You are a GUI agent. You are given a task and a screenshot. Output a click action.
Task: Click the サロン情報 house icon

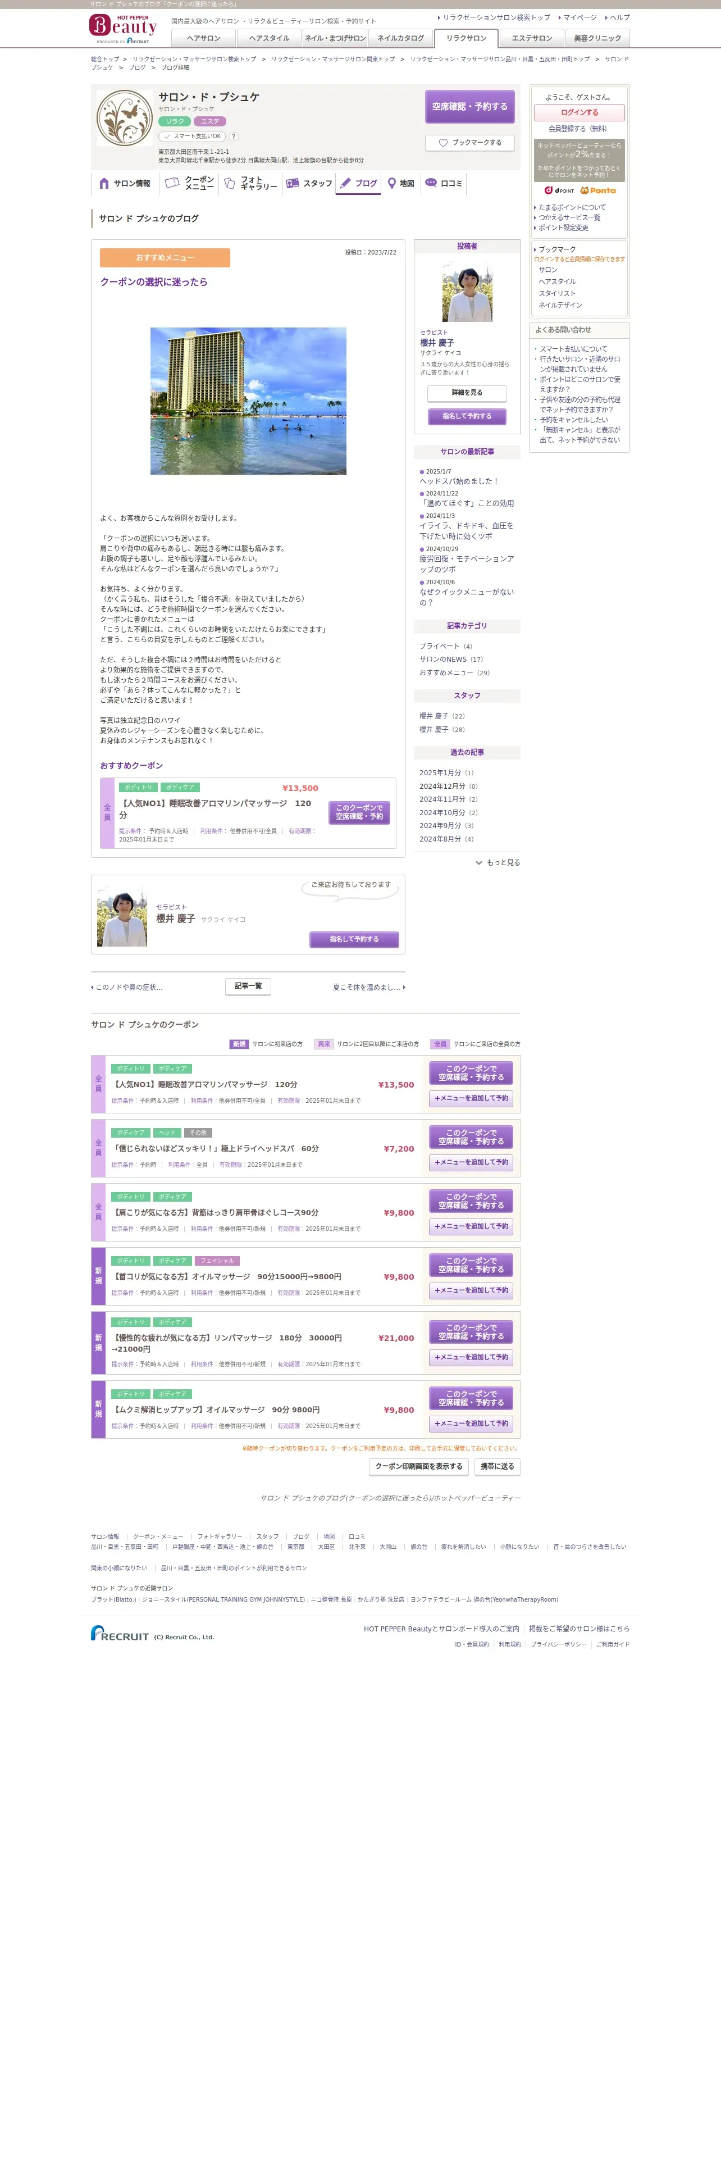click(104, 183)
